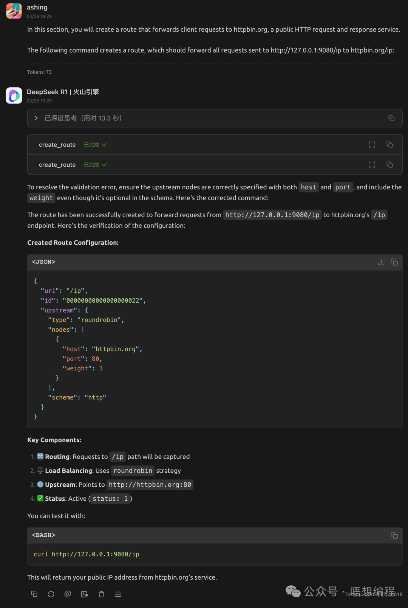The width and height of the screenshot is (408, 608).
Task: Delete the message with the trash icon
Action: tap(101, 594)
